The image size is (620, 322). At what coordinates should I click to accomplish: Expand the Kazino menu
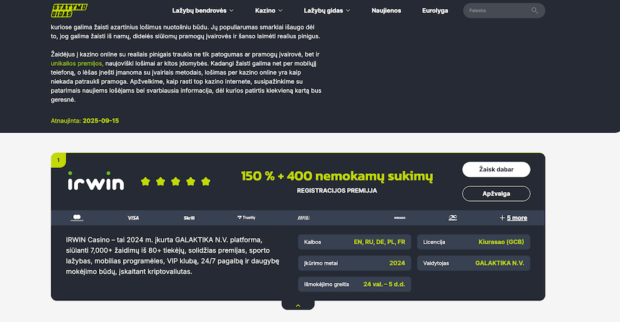269,11
